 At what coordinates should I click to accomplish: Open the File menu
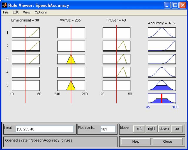pyautogui.click(x=6, y=12)
